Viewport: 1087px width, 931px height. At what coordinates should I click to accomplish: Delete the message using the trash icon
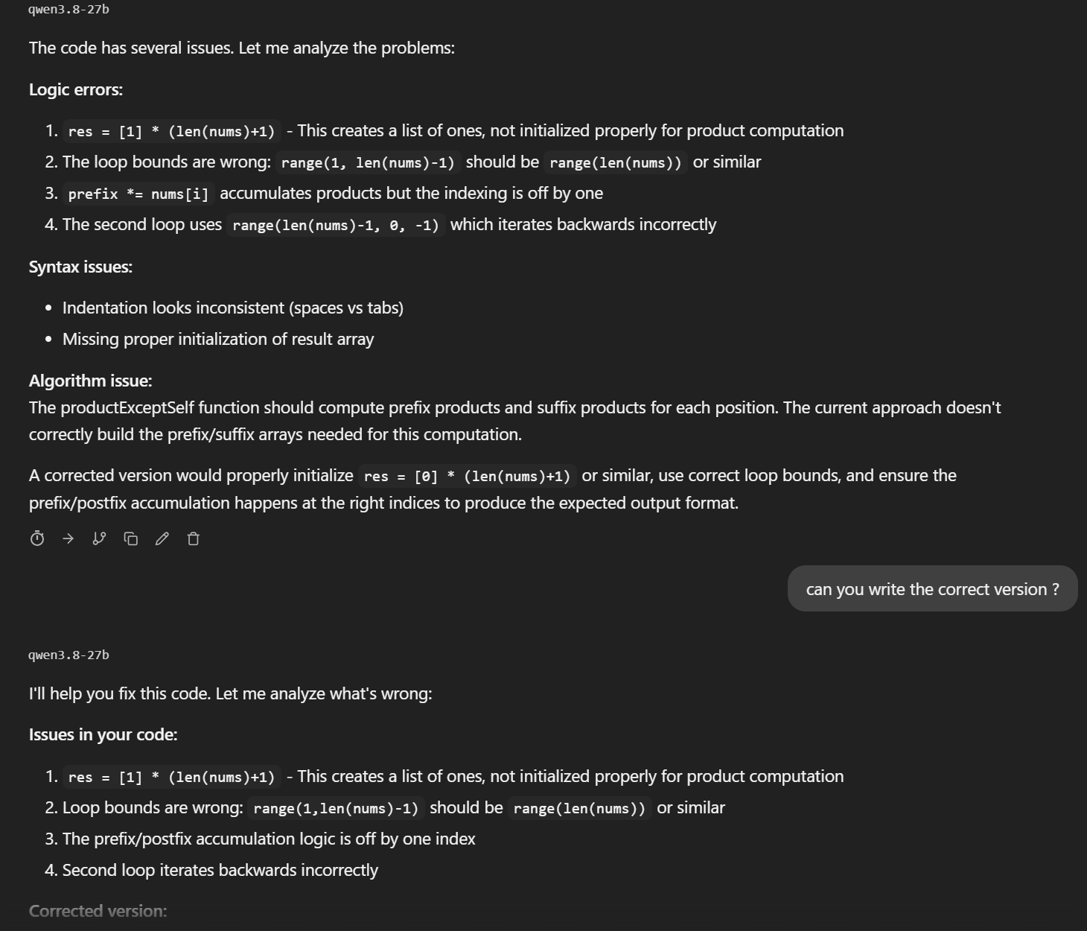point(194,538)
